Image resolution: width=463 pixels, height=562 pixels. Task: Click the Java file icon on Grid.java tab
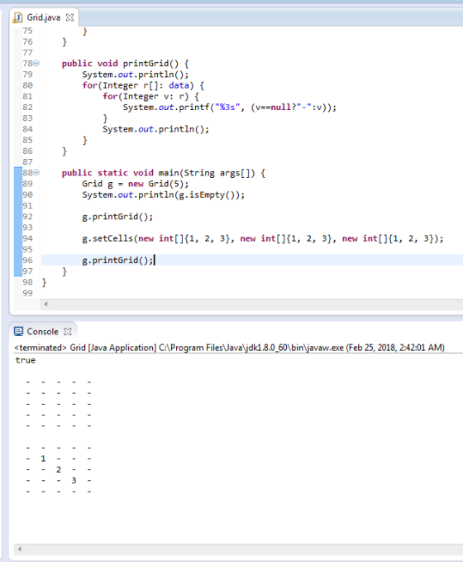point(18,17)
